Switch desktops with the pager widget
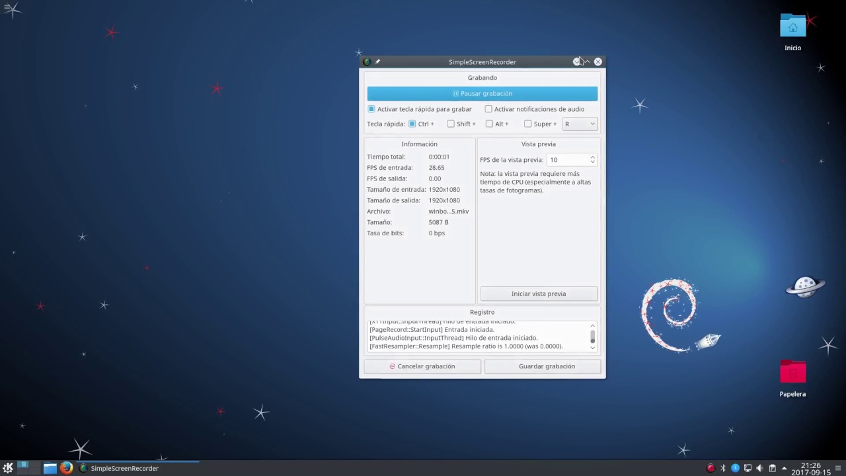The height and width of the screenshot is (476, 846). pyautogui.click(x=29, y=468)
